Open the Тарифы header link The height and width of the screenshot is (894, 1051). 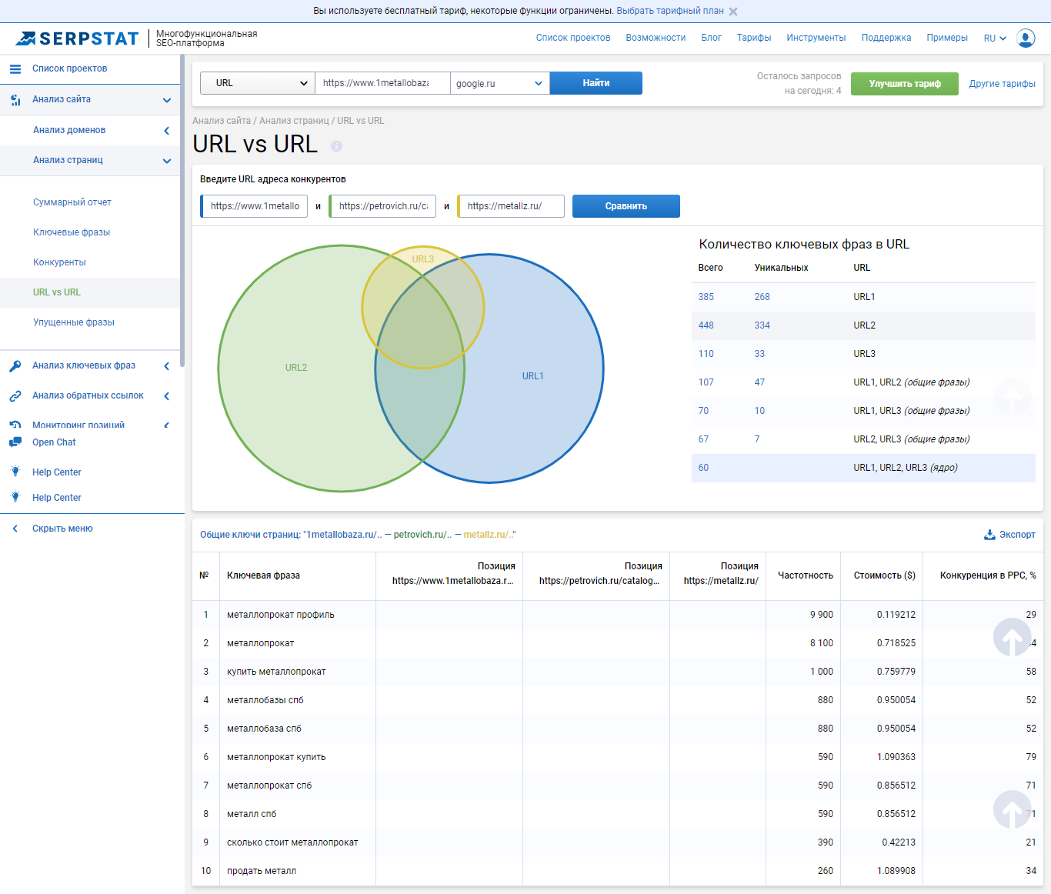coord(754,38)
